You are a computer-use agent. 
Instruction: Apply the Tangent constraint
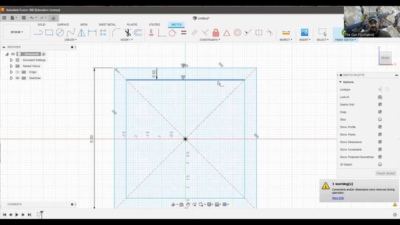coord(172,32)
